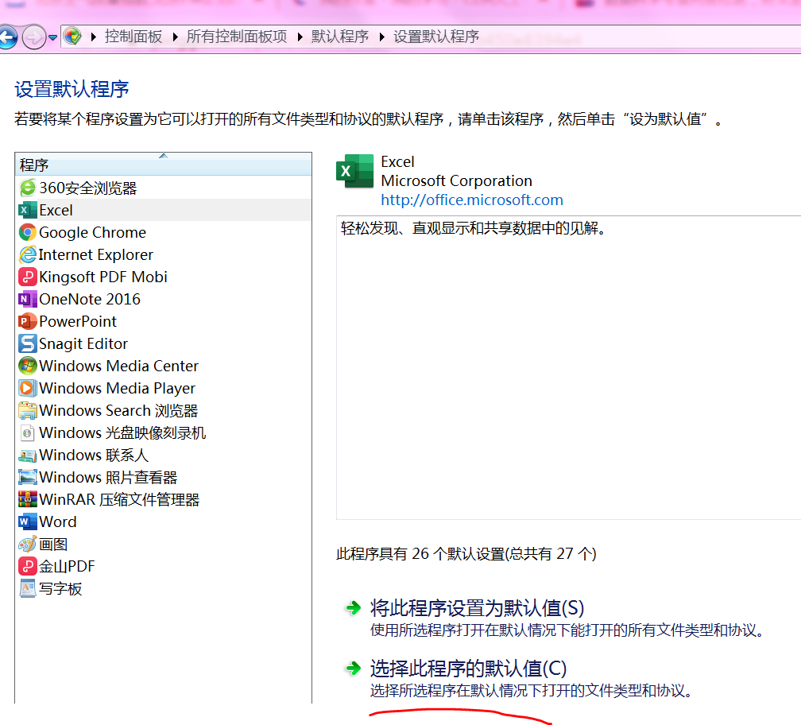The height and width of the screenshot is (725, 801).
Task: Select PowerPoint in program list
Action: click(78, 321)
